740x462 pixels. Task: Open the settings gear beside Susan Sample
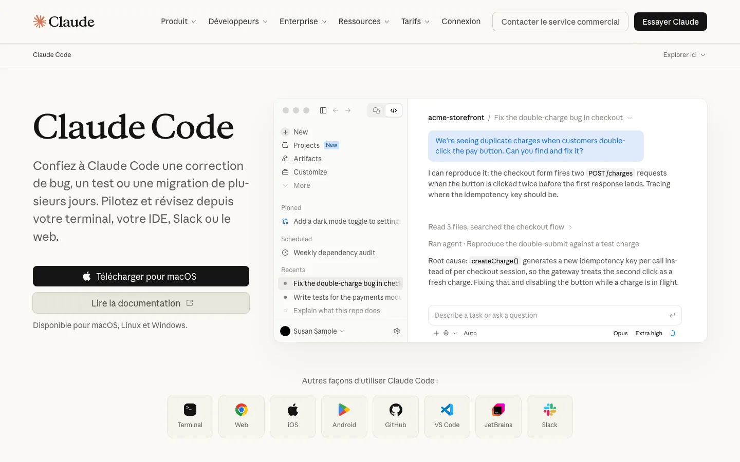[397, 331]
